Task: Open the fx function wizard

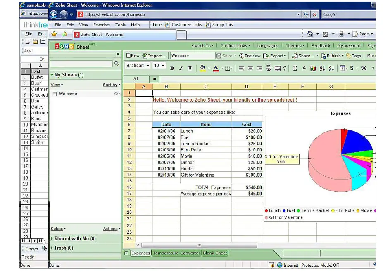Action: coord(304,68)
